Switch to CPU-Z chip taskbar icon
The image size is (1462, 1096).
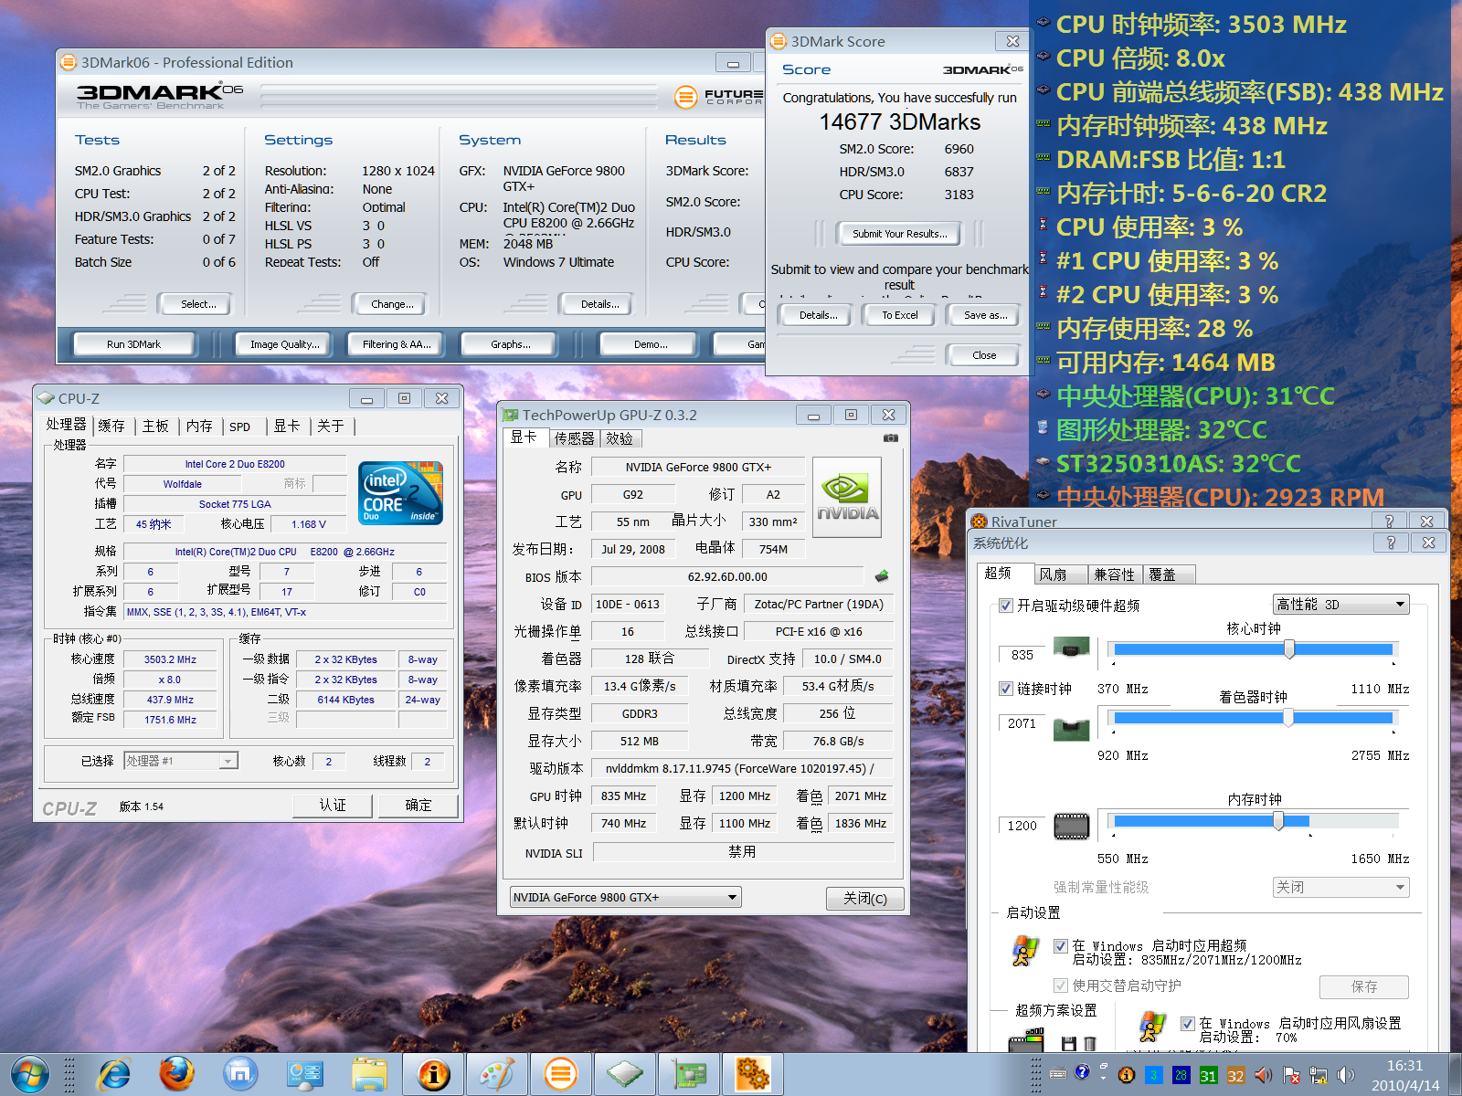tap(625, 1074)
